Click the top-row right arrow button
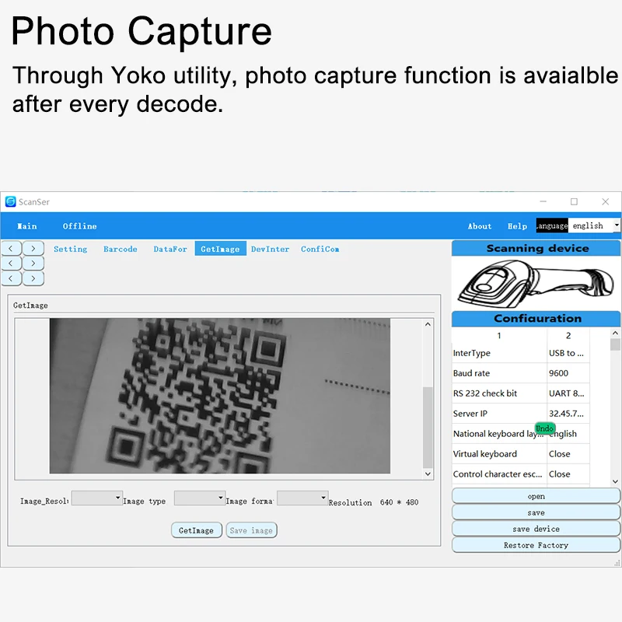 (x=33, y=249)
